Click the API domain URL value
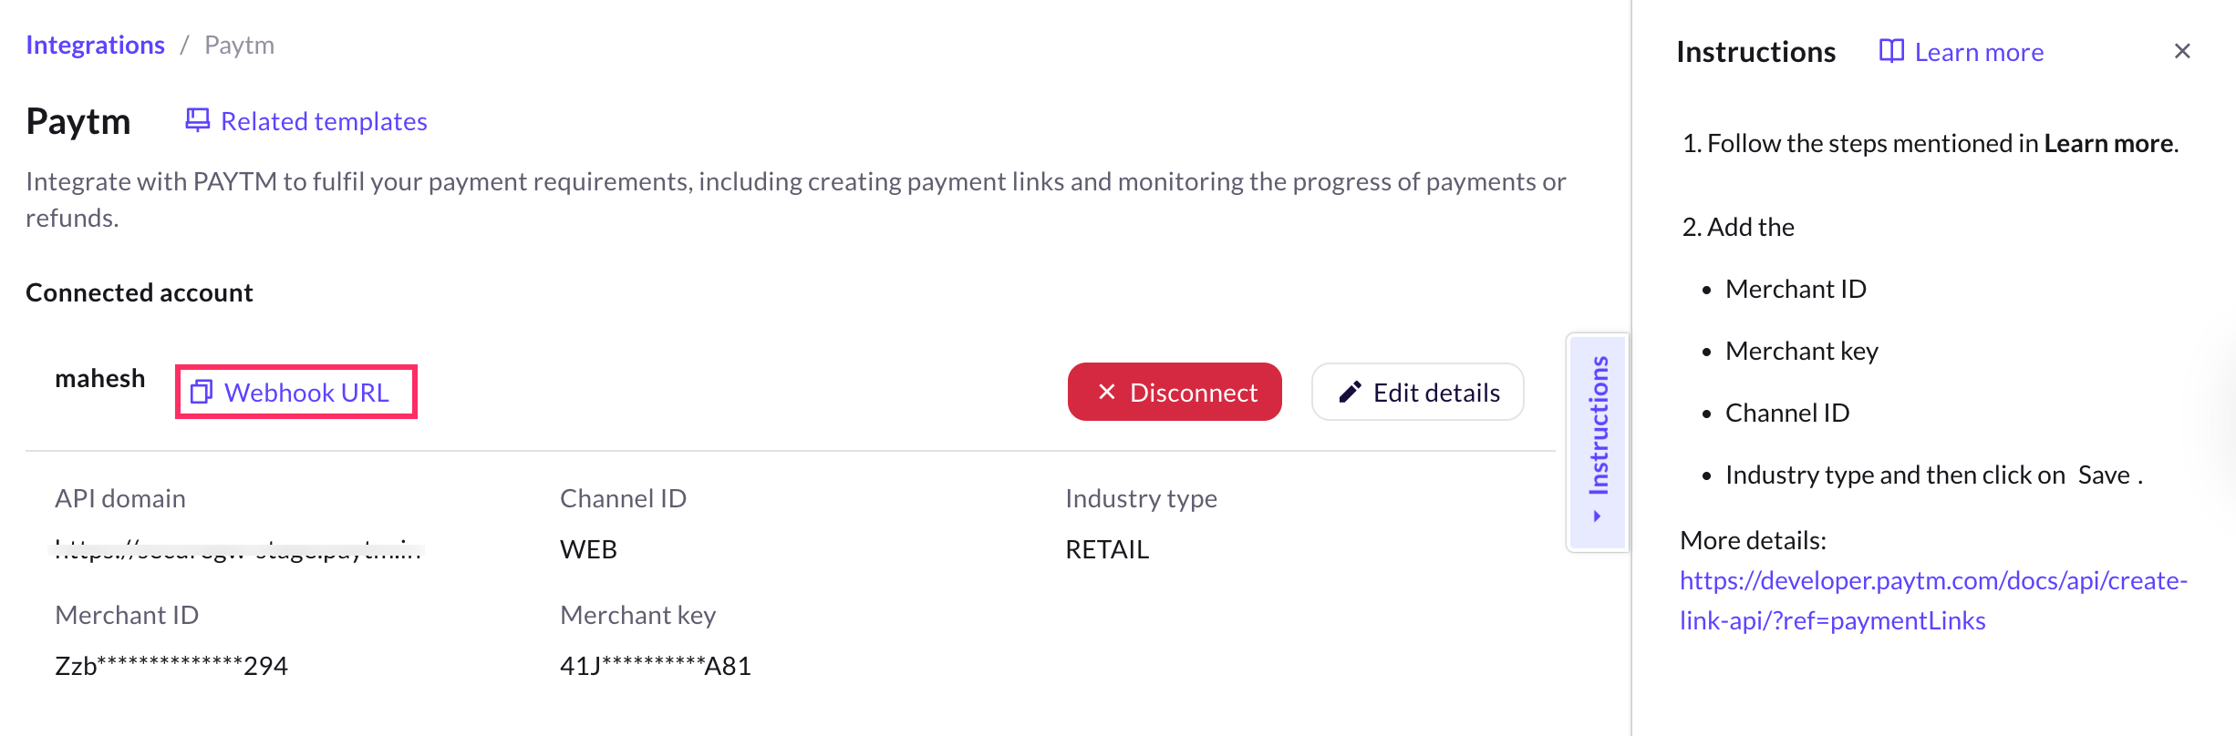2236x736 pixels. pos(237,549)
